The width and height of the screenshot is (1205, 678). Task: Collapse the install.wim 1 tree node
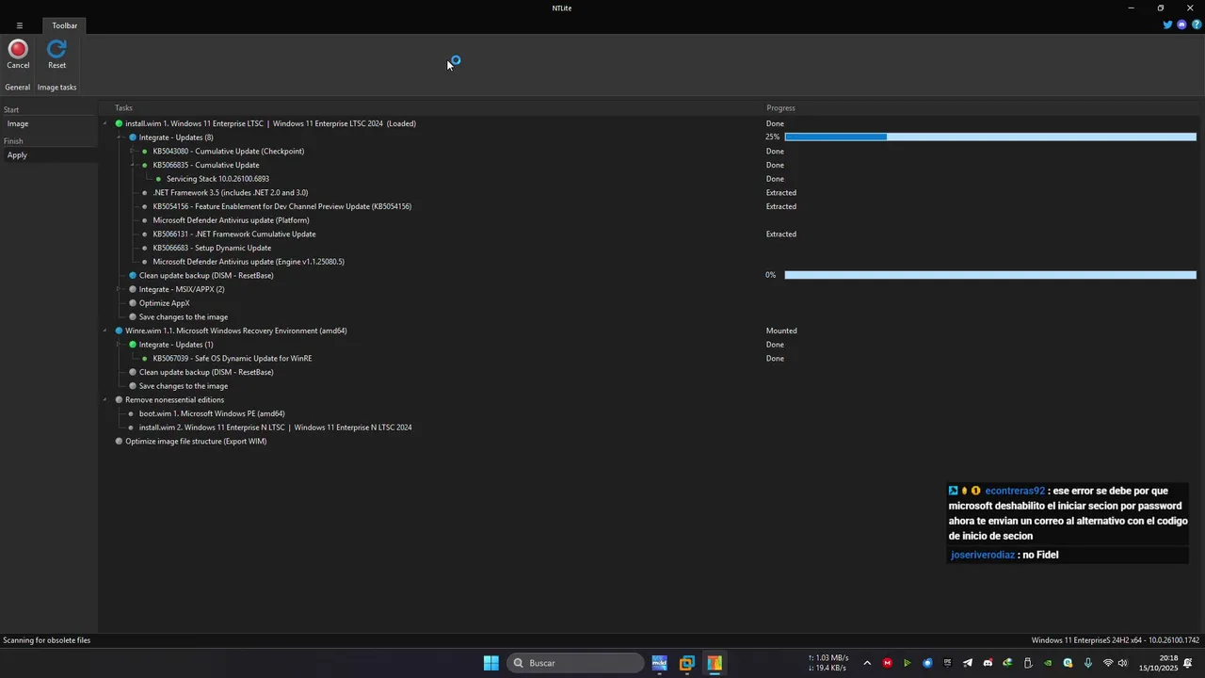pos(105,123)
